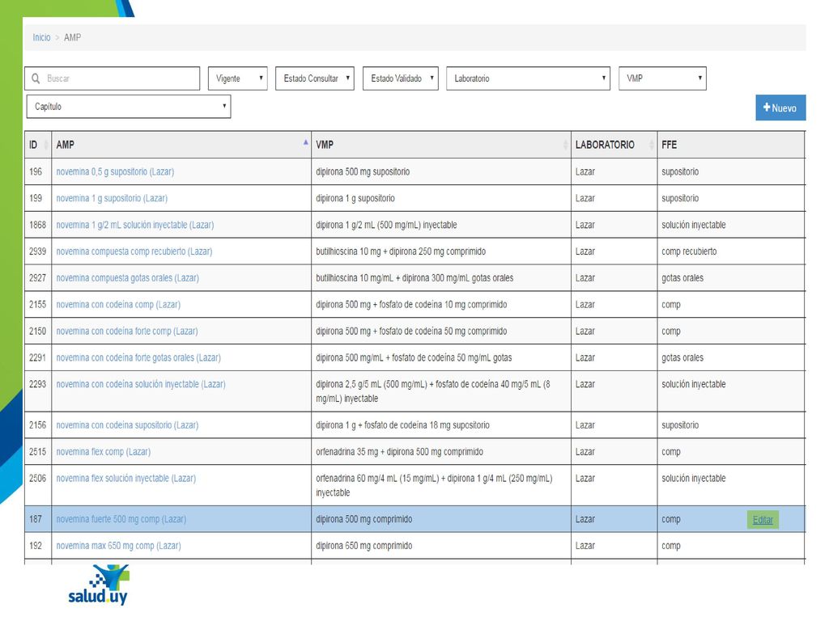The image size is (829, 621).
Task: Open the Estado Validado dropdown
Action: 400,78
